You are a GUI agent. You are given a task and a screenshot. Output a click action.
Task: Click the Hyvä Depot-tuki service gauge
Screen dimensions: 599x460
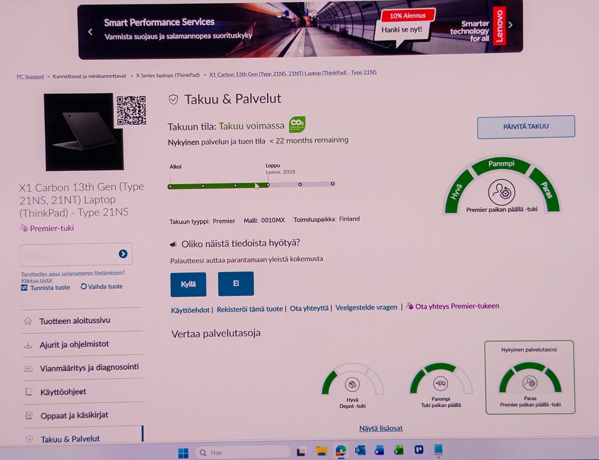pos(353,386)
